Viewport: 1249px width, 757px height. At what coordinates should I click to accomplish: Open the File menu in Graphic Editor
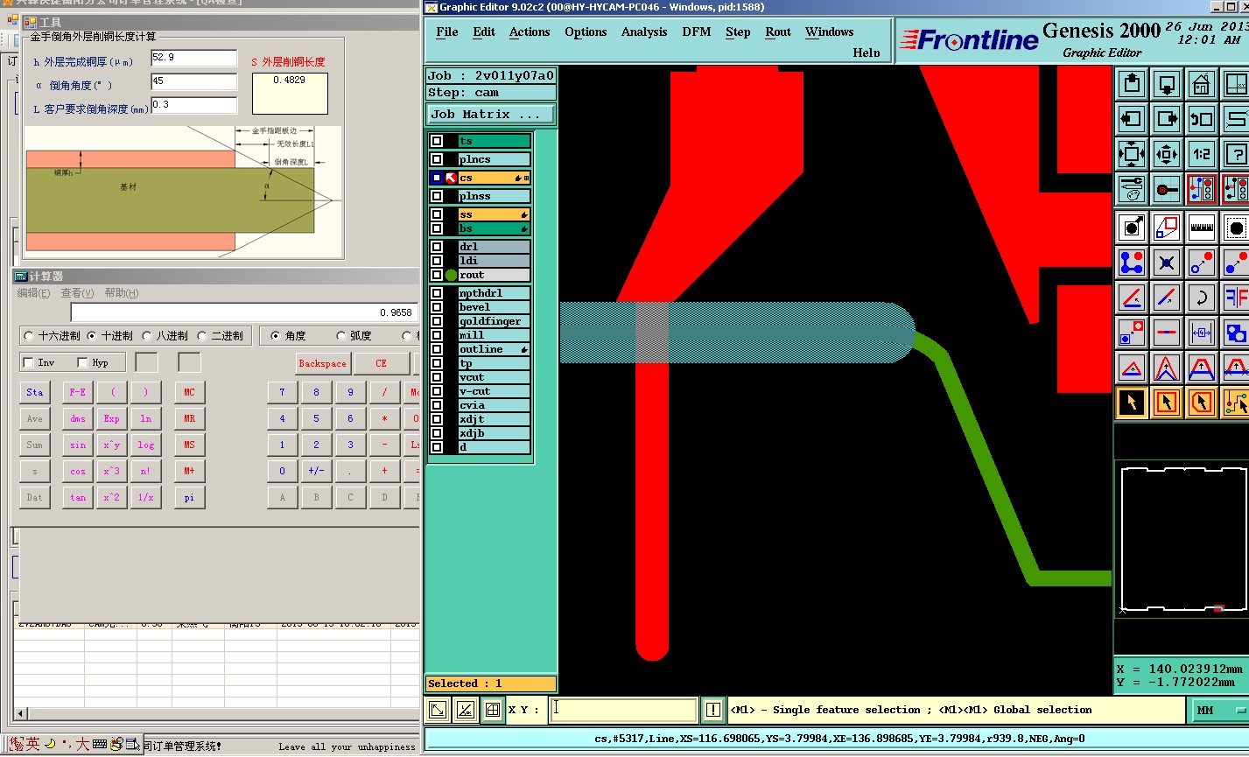pyautogui.click(x=447, y=32)
